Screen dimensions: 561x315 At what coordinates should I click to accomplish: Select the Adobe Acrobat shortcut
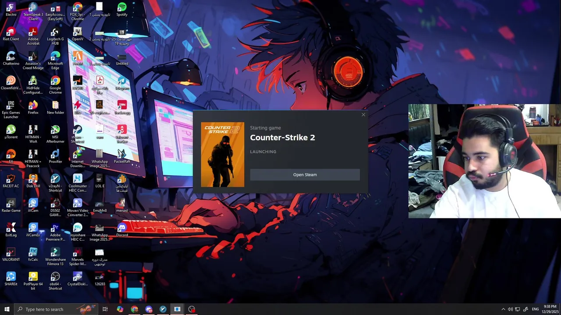(33, 36)
